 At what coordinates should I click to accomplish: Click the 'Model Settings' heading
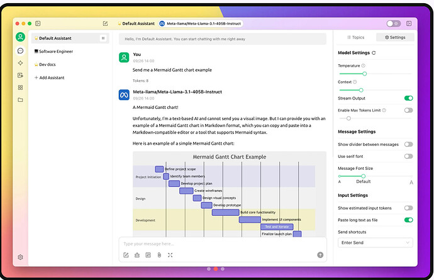(x=353, y=53)
